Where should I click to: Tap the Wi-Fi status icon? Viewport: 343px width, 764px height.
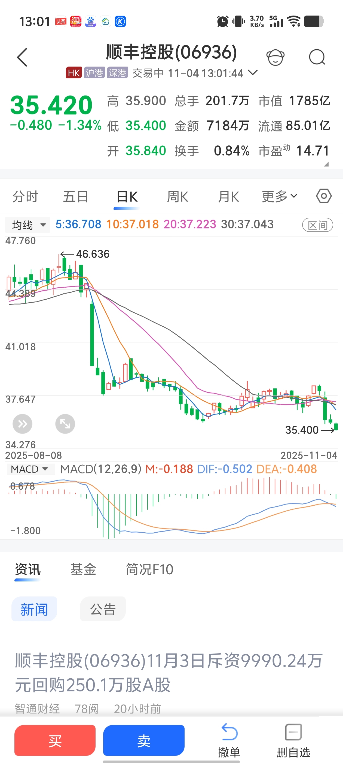294,21
